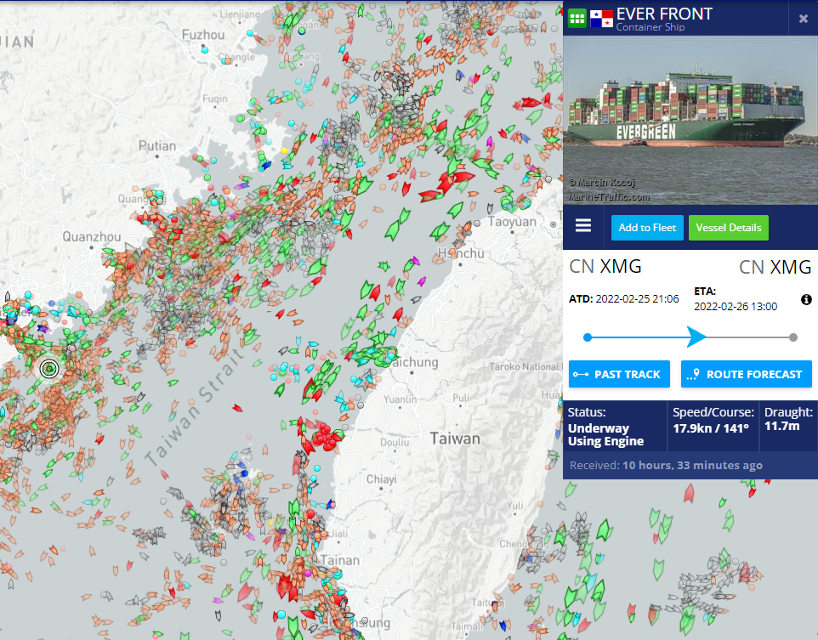Open the EVER FRONT ship photo

pos(690,120)
